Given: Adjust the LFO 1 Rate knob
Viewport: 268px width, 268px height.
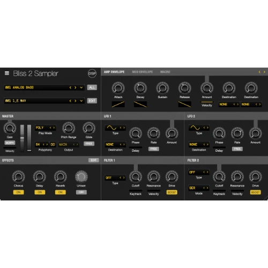Looking at the screenshot, I should click(153, 133).
